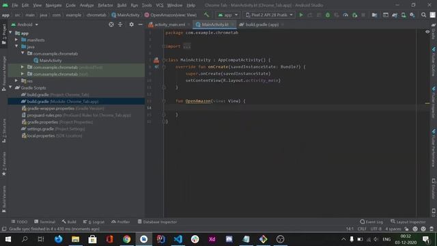Image resolution: width=437 pixels, height=246 pixels.
Task: Click the Collapse All icon in the Project panel
Action: (x=120, y=25)
